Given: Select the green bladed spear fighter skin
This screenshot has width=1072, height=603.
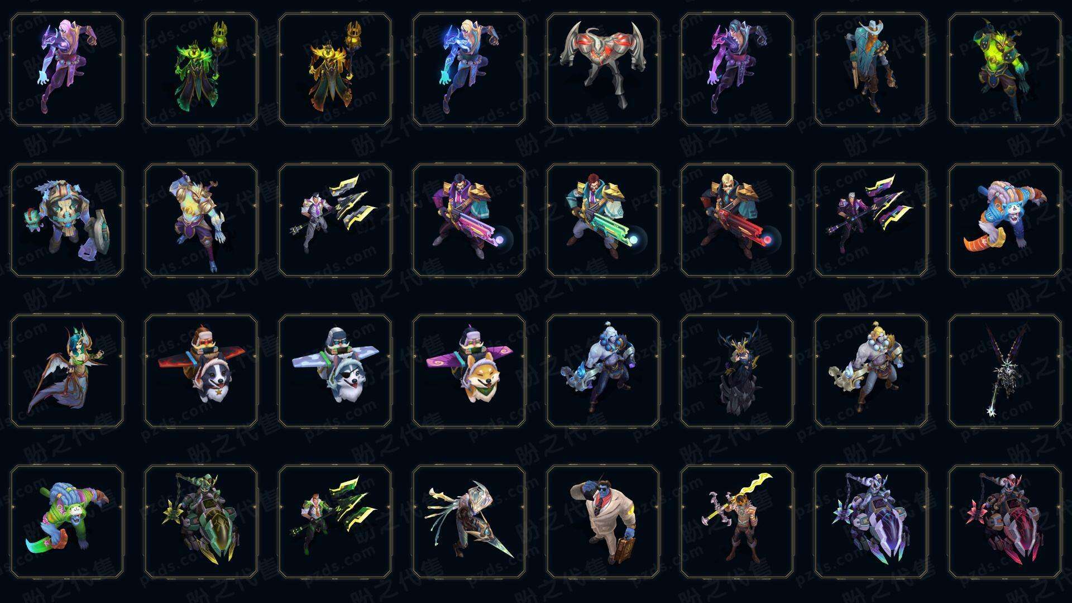Looking at the screenshot, I should point(335,521).
